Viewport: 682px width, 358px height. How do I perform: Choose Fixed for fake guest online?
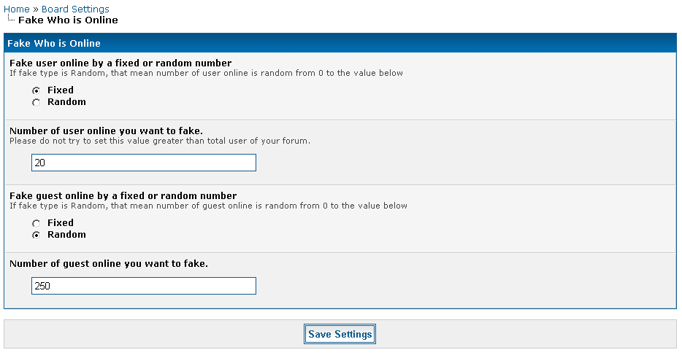36,223
